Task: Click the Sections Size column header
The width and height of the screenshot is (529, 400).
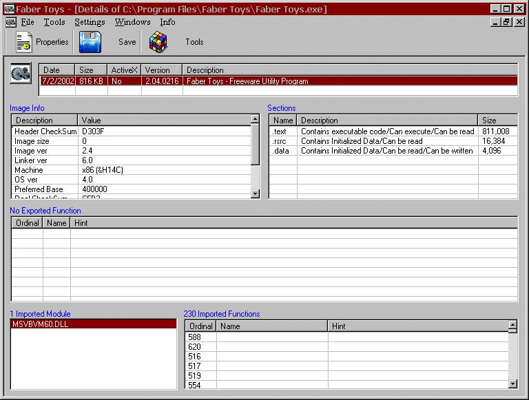Action: tap(497, 120)
